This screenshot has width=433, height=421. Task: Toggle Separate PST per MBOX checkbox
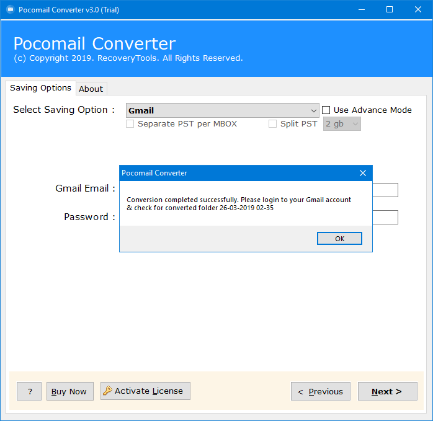(130, 123)
